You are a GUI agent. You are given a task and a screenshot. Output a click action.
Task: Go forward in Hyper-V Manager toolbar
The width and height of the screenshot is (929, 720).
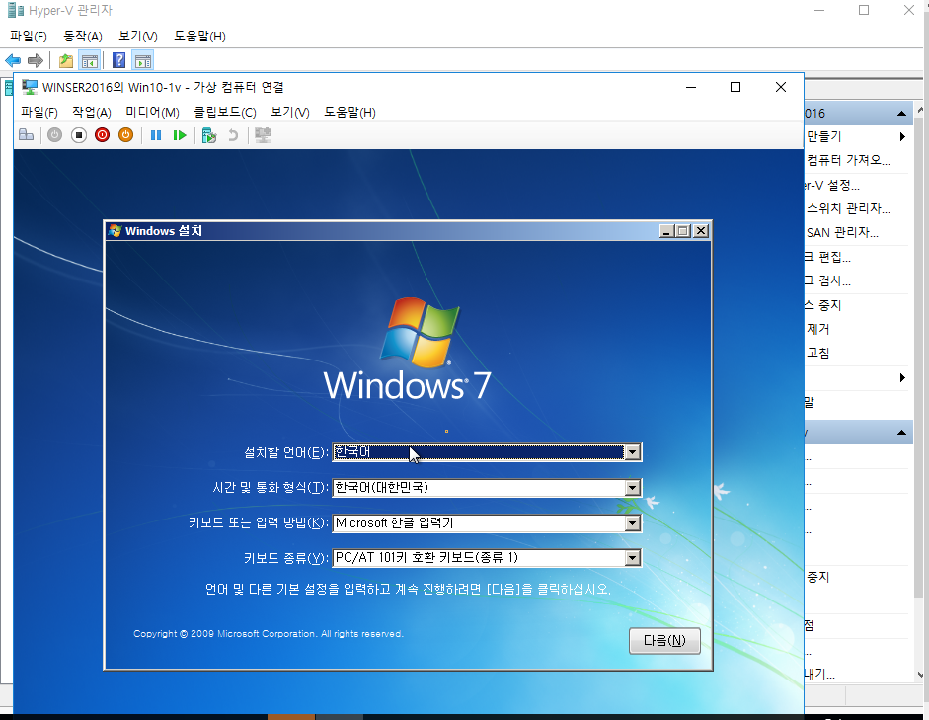tap(36, 60)
